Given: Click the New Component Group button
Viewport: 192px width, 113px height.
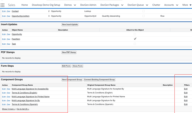Looking at the screenshot, I should coord(72,79).
